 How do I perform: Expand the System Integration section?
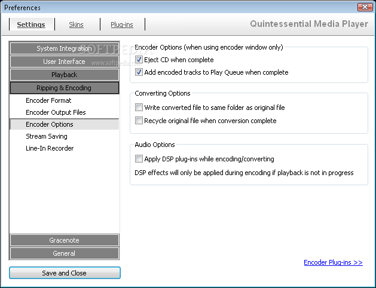click(x=65, y=48)
